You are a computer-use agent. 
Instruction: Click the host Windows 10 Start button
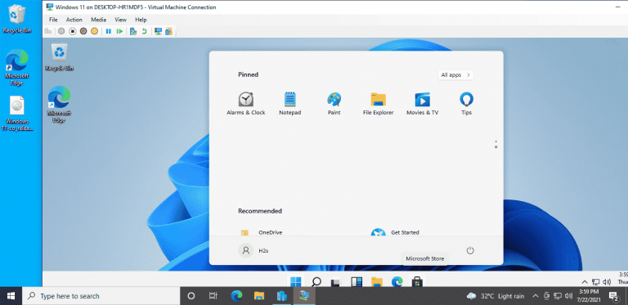point(11,296)
